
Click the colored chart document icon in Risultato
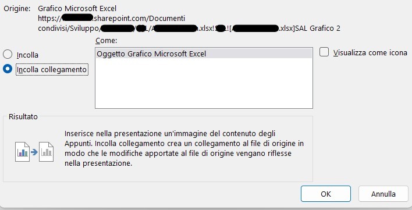coord(22,152)
